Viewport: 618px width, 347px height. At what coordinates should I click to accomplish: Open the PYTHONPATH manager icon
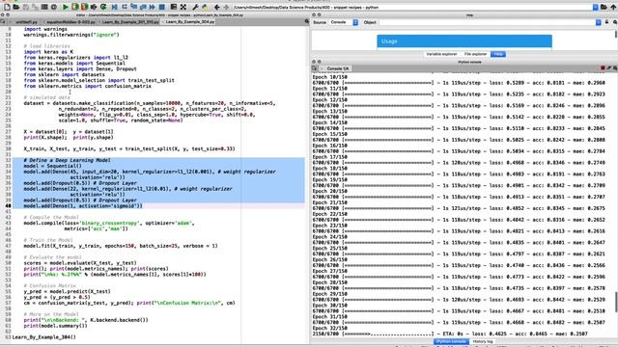[x=205, y=7]
